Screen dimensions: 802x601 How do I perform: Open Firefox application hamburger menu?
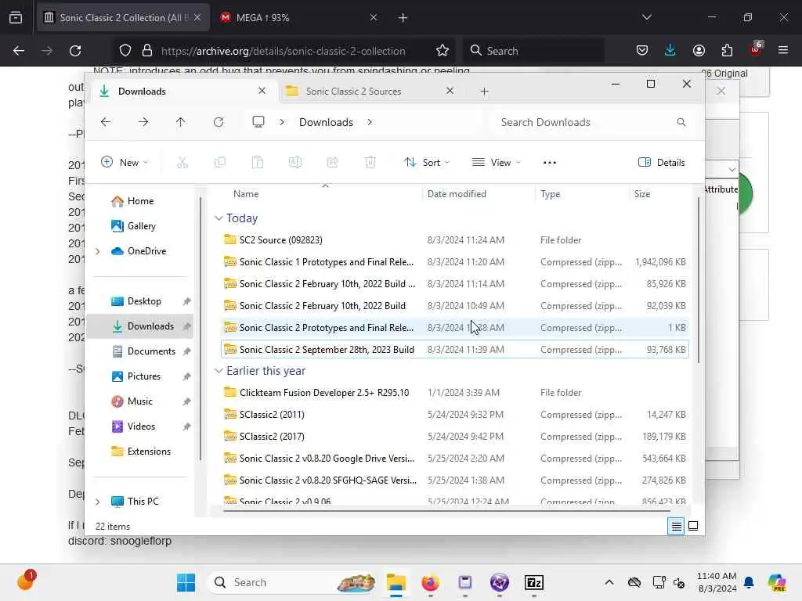coord(783,51)
